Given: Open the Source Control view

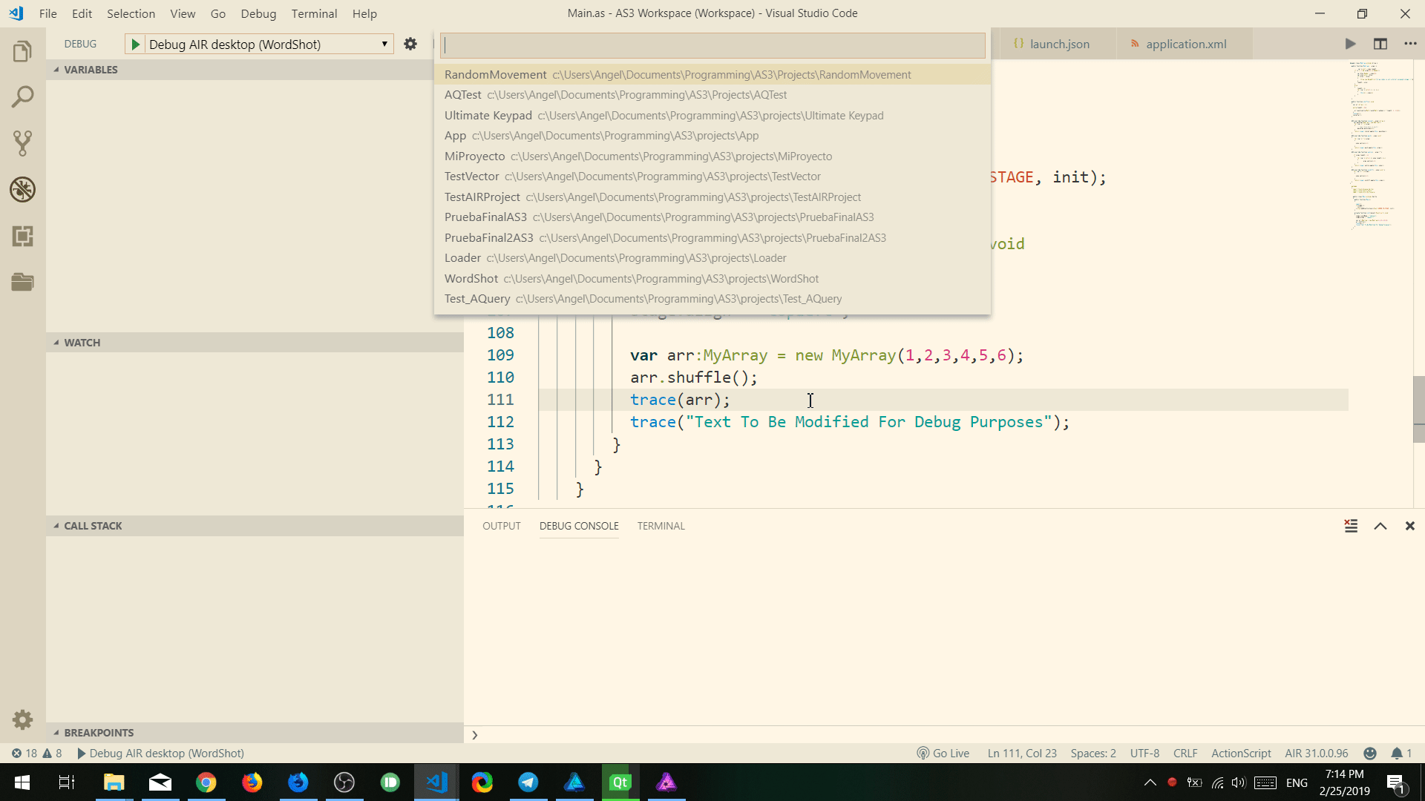Looking at the screenshot, I should click(x=23, y=142).
